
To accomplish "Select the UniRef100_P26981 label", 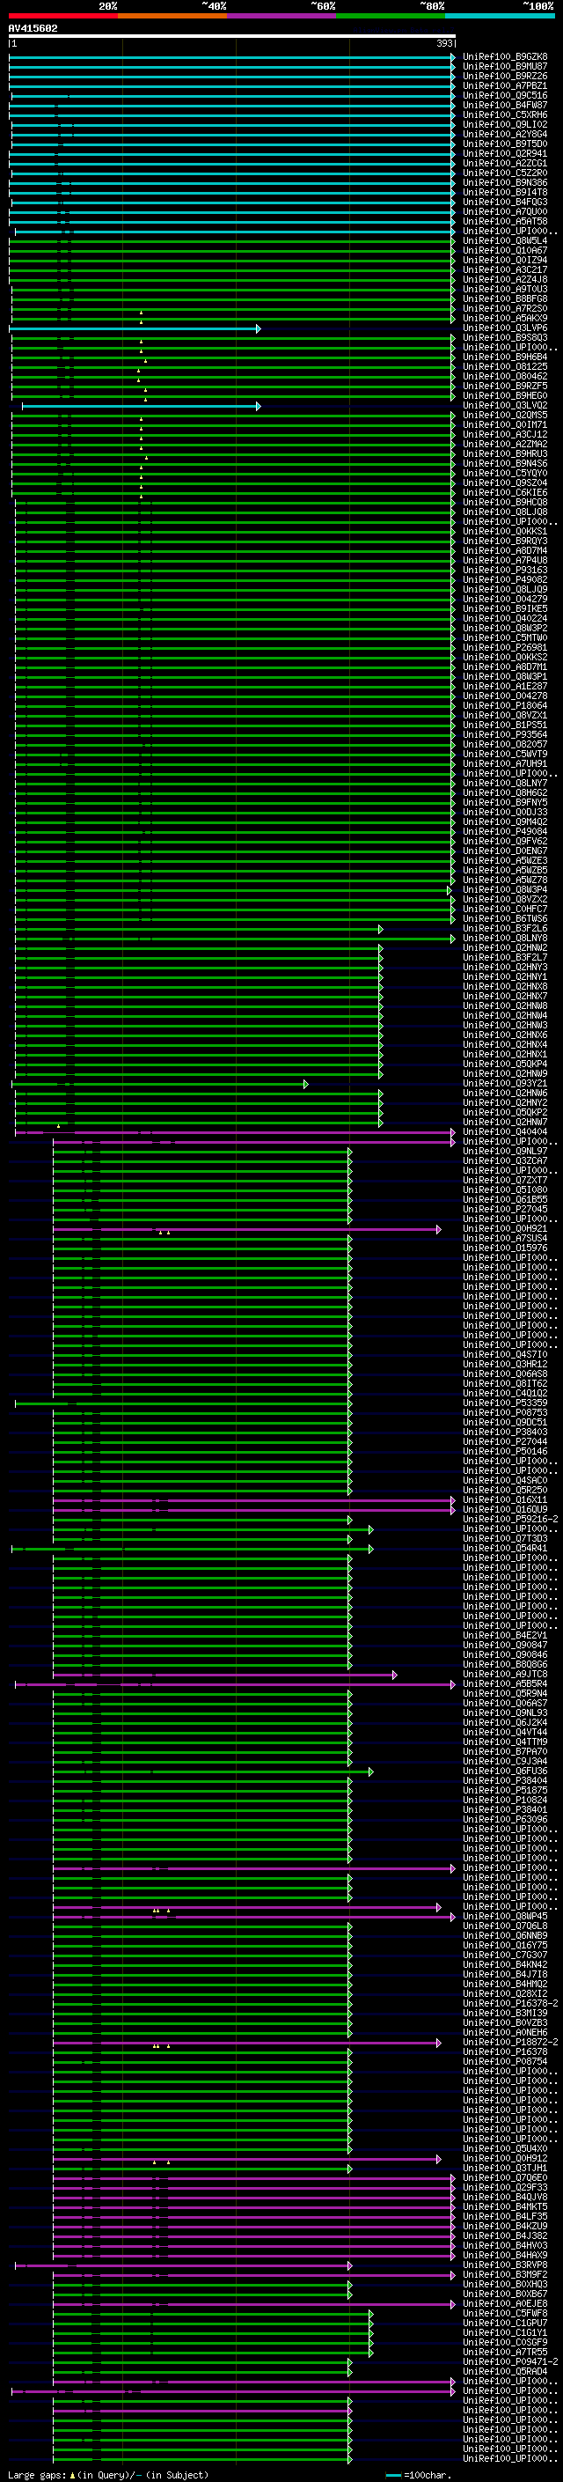I will pyautogui.click(x=505, y=647).
